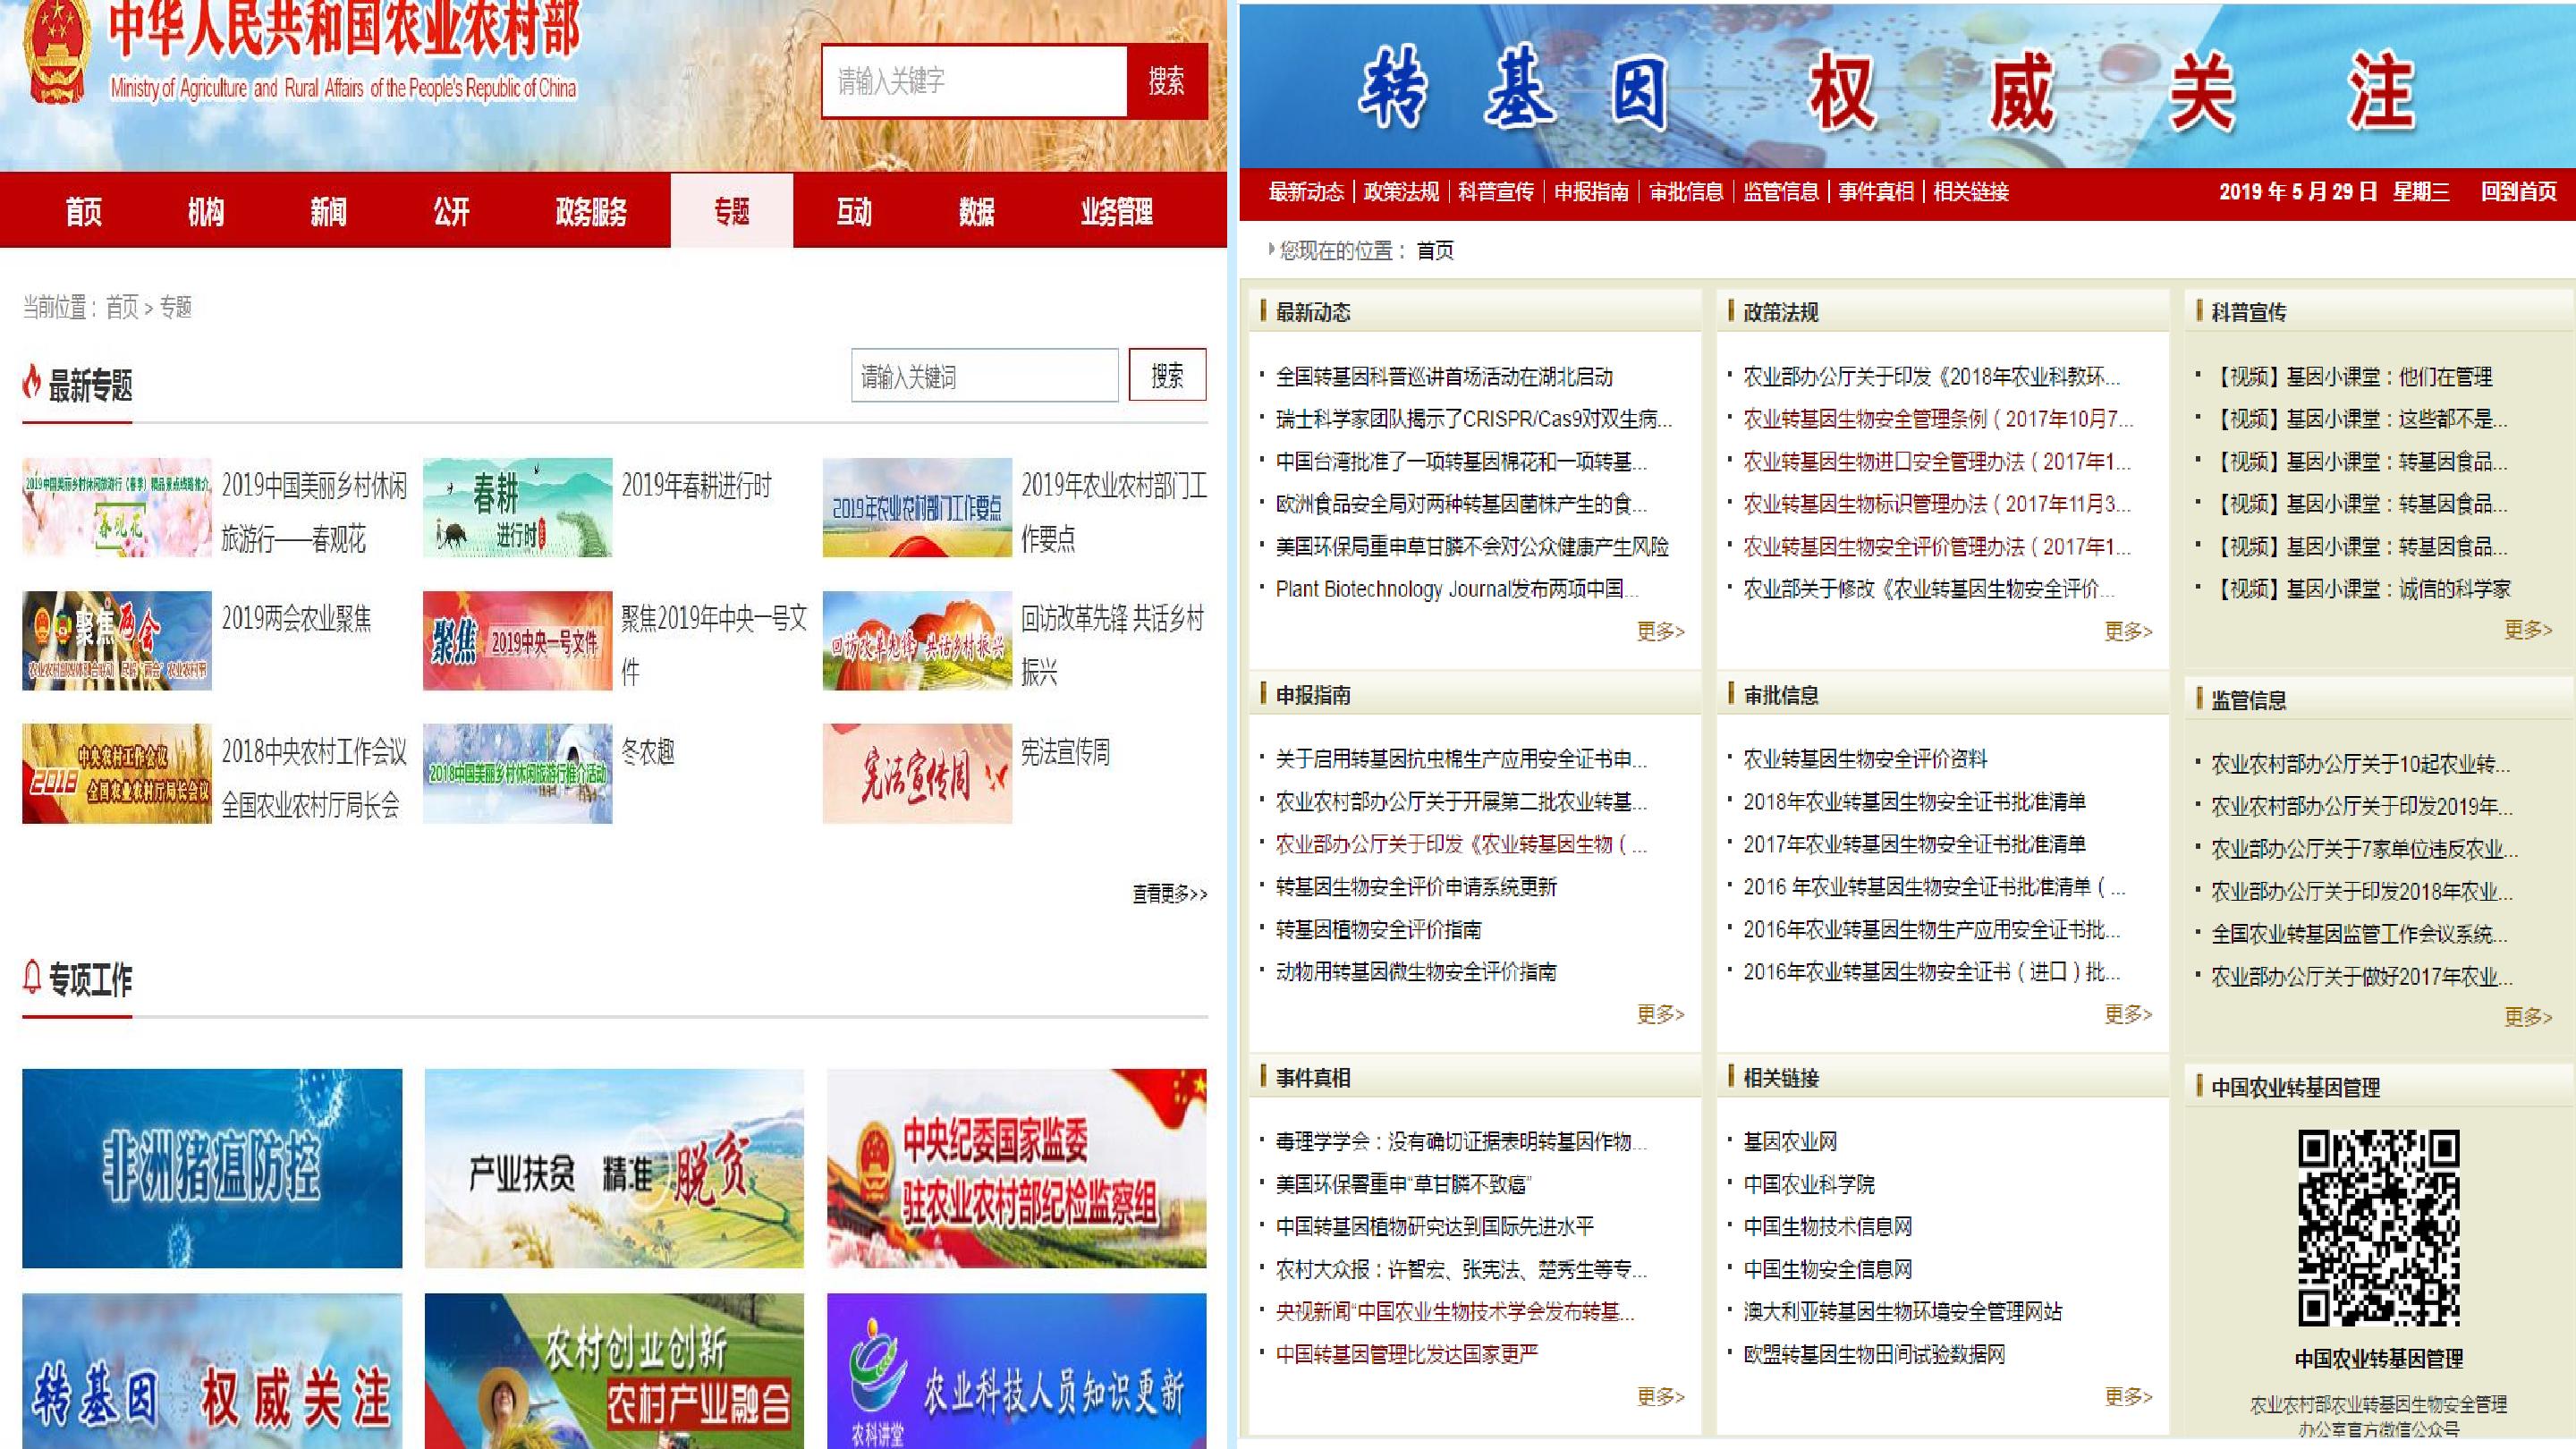Click the flame icon beside 最新专题
Screen dimensions: 2576x1449
(x=32, y=382)
